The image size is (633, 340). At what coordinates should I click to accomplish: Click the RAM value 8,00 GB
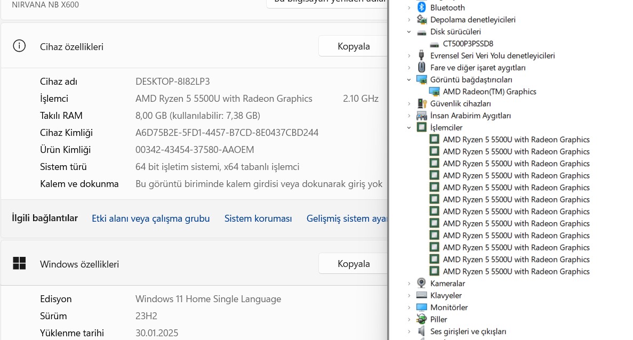(197, 116)
